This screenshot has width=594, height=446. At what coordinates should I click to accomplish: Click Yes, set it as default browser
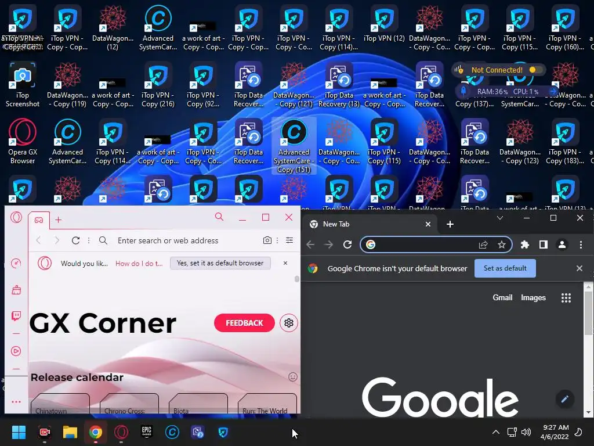(x=220, y=263)
